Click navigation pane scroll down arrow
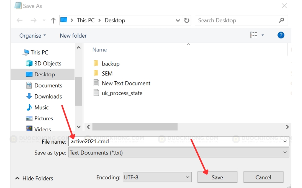Screen dimensions: 302x188 point(79,127)
